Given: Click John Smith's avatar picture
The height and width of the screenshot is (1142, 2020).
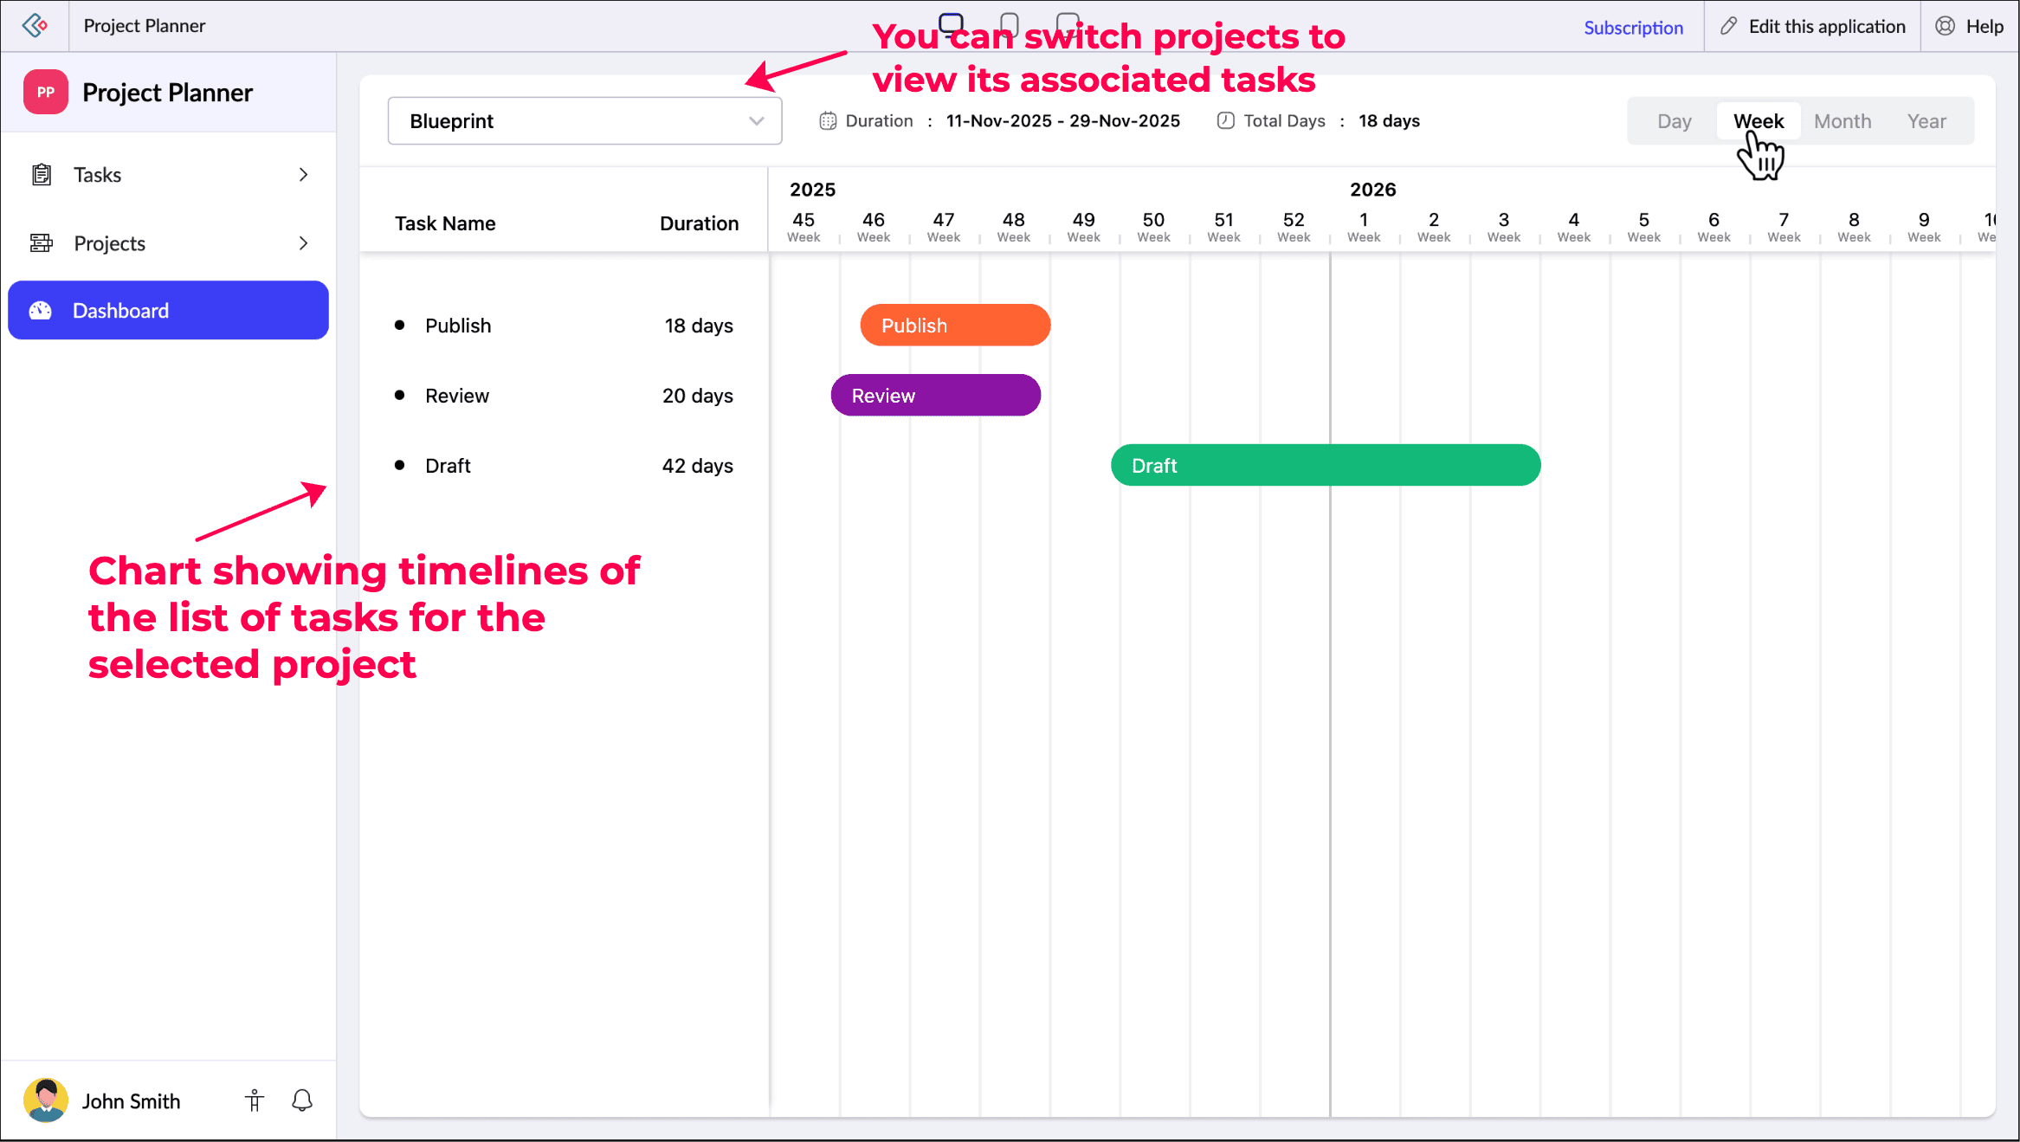Looking at the screenshot, I should click(x=46, y=1100).
